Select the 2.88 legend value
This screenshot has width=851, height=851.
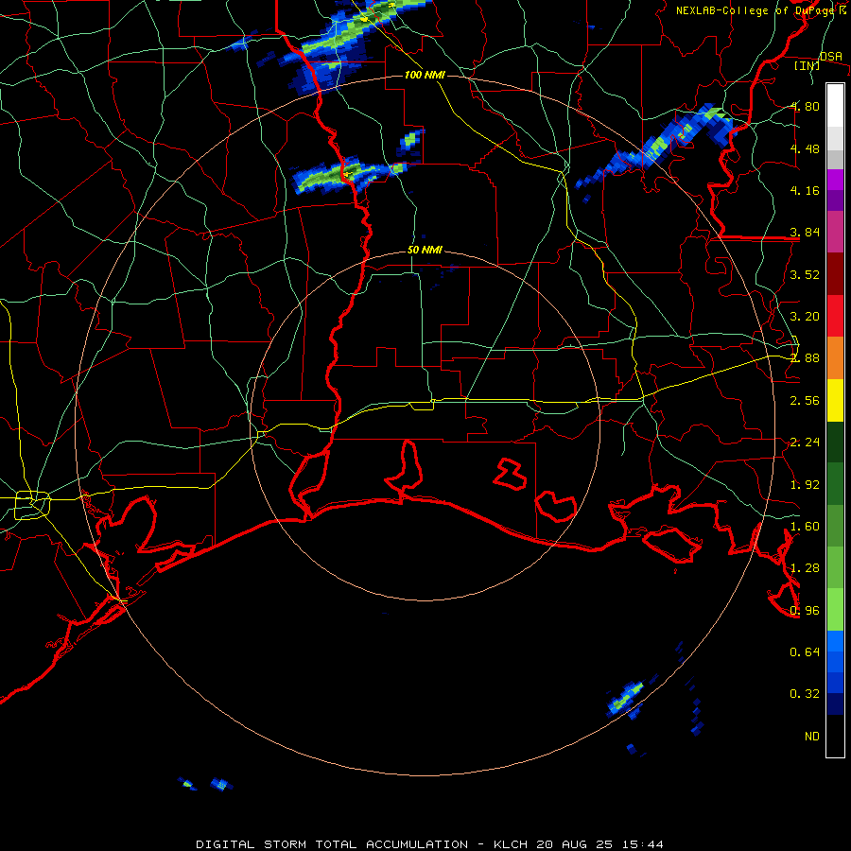(805, 358)
